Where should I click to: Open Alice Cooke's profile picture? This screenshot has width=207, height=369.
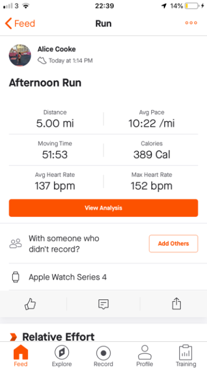[20, 55]
